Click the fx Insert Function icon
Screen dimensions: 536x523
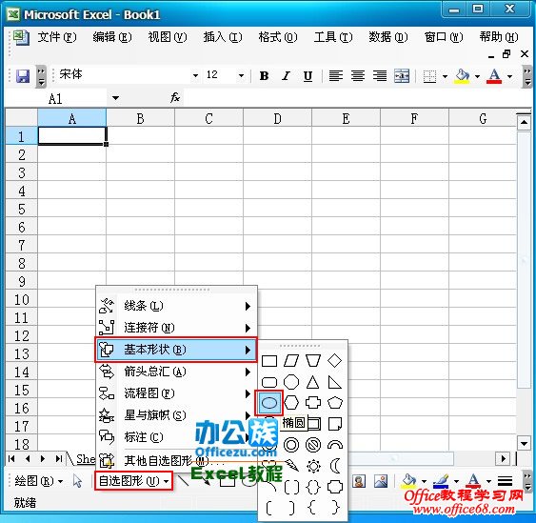[175, 98]
